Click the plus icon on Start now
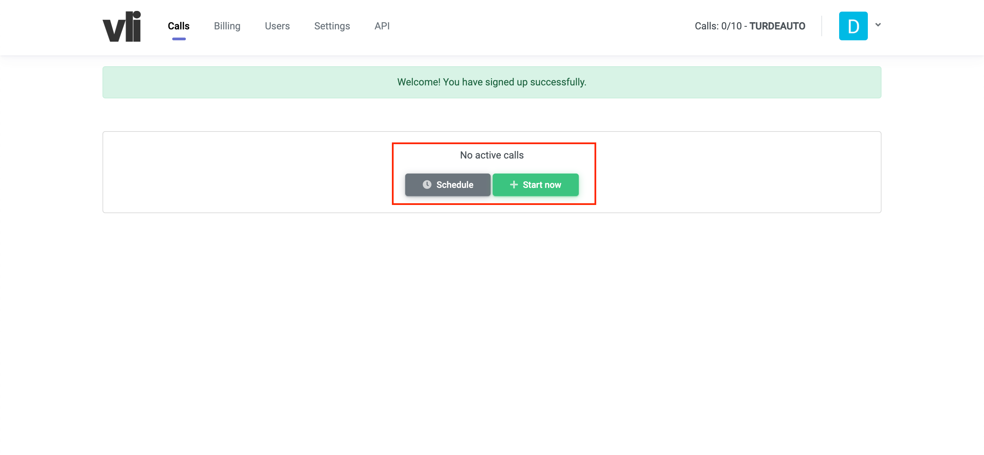Screen dimensions: 984x455 [514, 184]
